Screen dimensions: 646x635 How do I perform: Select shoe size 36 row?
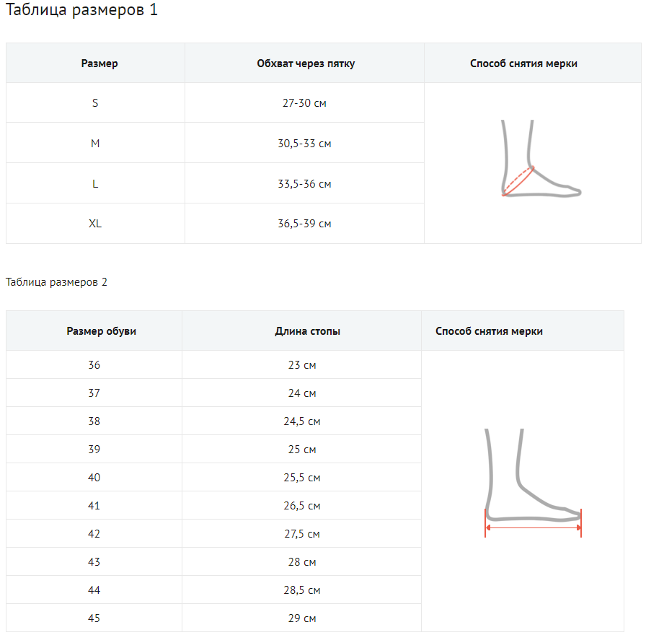click(x=94, y=365)
